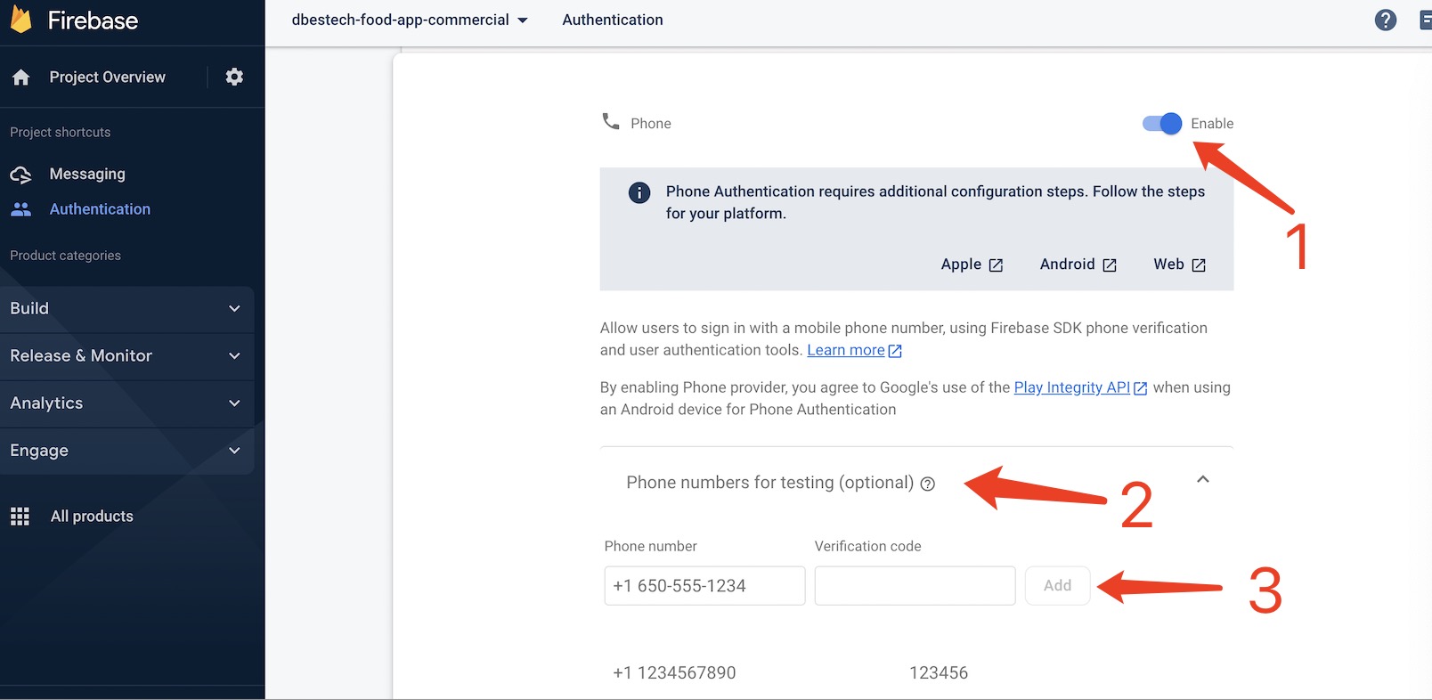
Task: Open Project Overview in the sidebar
Action: pyautogui.click(x=108, y=77)
